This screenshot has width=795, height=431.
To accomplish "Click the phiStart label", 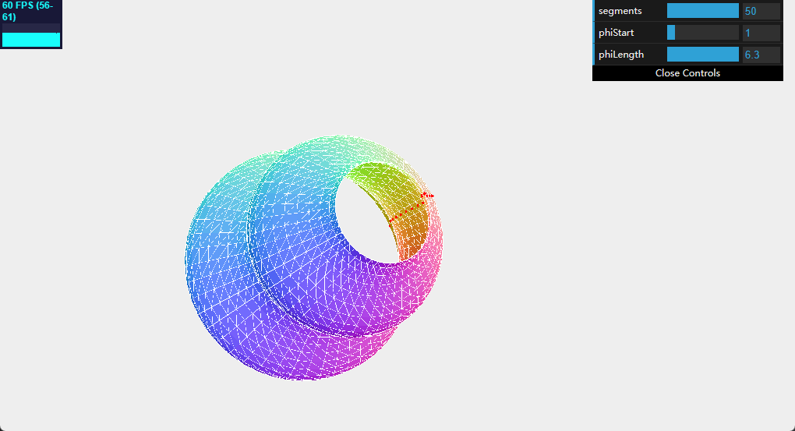I will 618,33.
